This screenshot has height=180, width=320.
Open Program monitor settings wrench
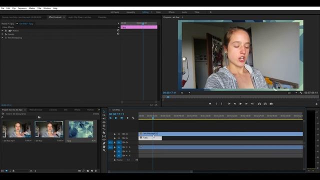tap(301, 93)
